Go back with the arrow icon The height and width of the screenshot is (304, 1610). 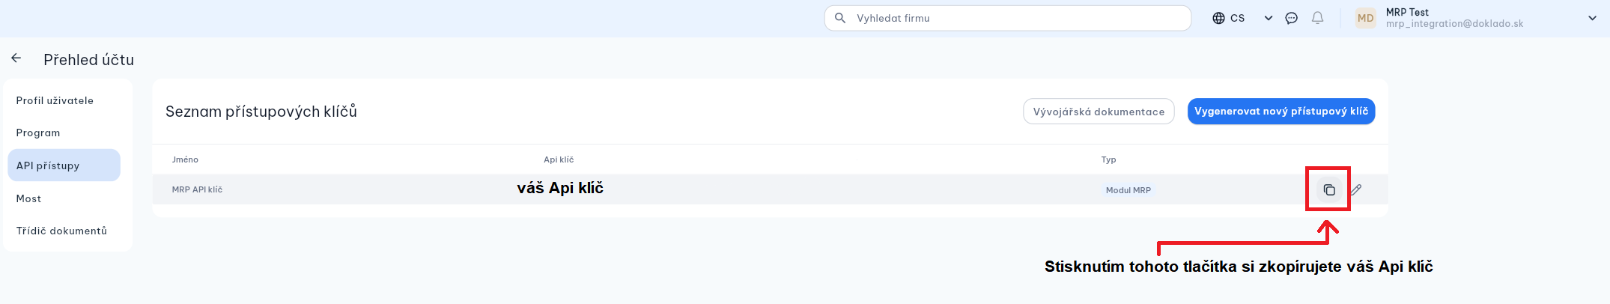click(x=16, y=58)
